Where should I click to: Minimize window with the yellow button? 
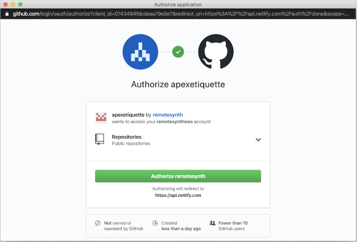pyautogui.click(x=13, y=4)
